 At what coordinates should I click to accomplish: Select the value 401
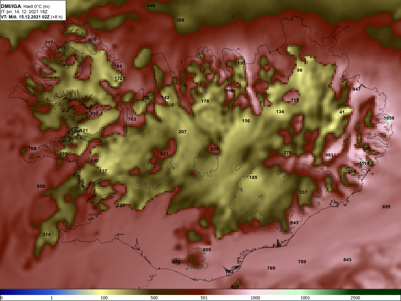coord(235,287)
